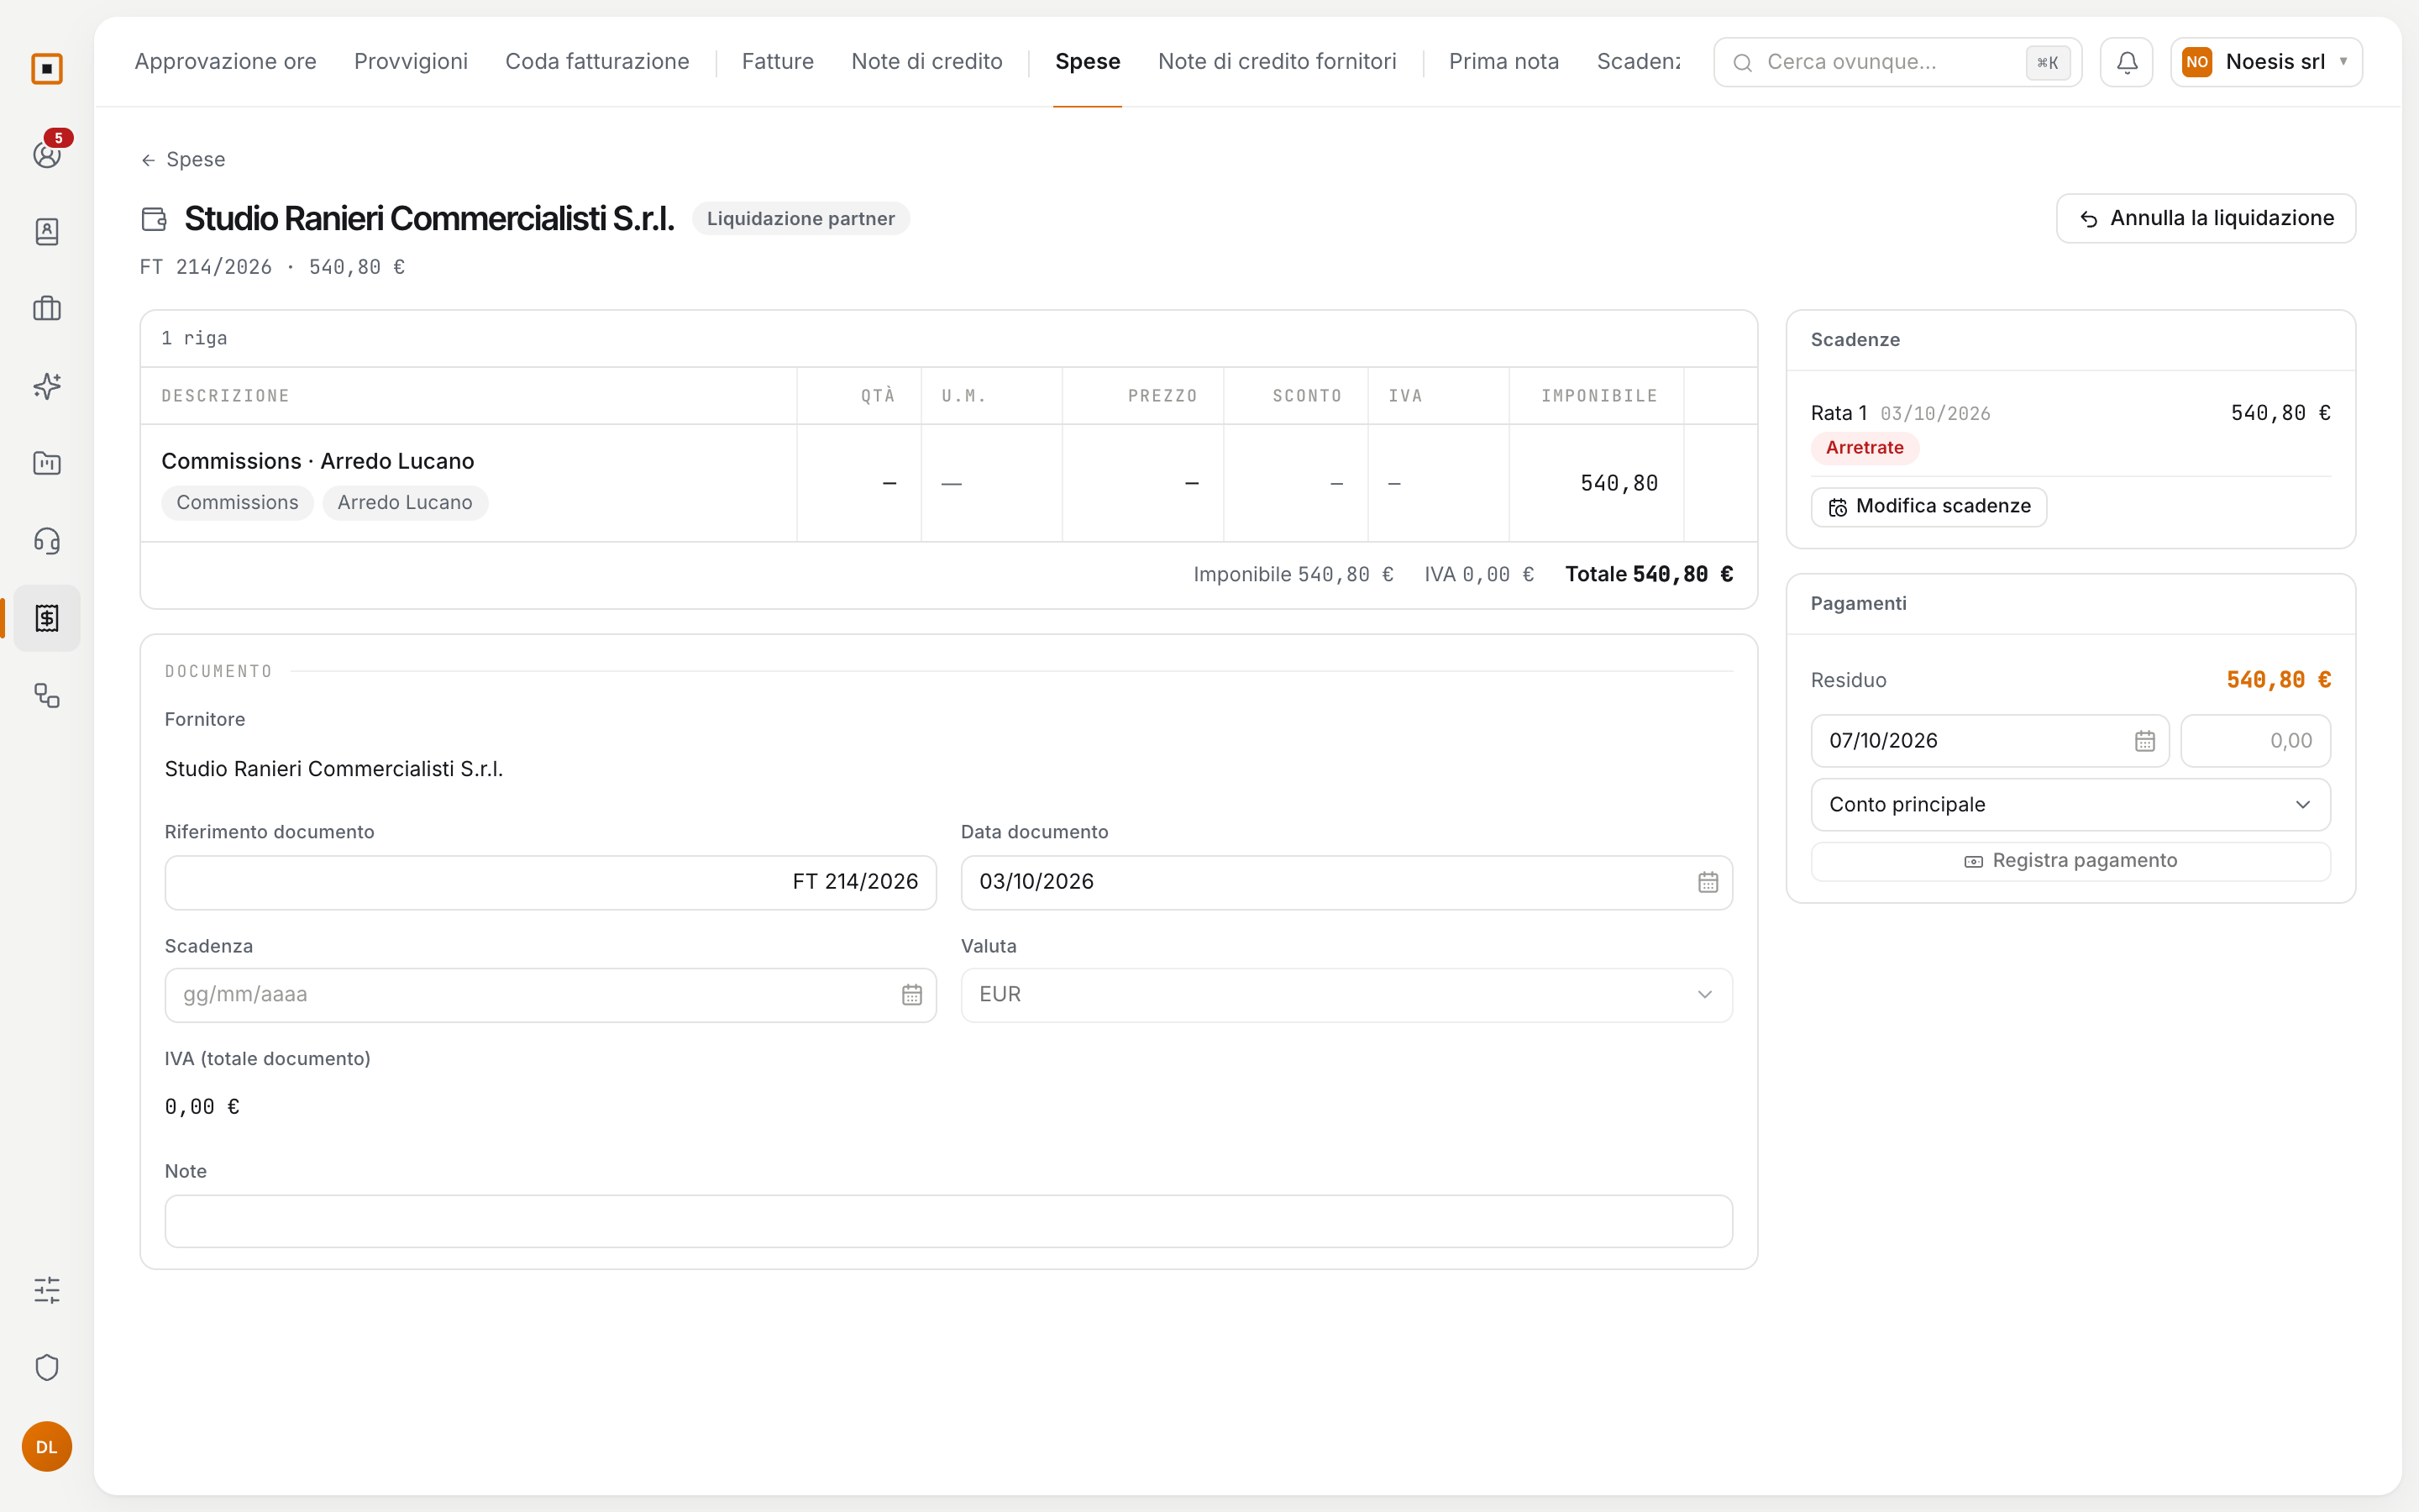2419x1512 pixels.
Task: Click the Note text field
Action: [x=947, y=1221]
